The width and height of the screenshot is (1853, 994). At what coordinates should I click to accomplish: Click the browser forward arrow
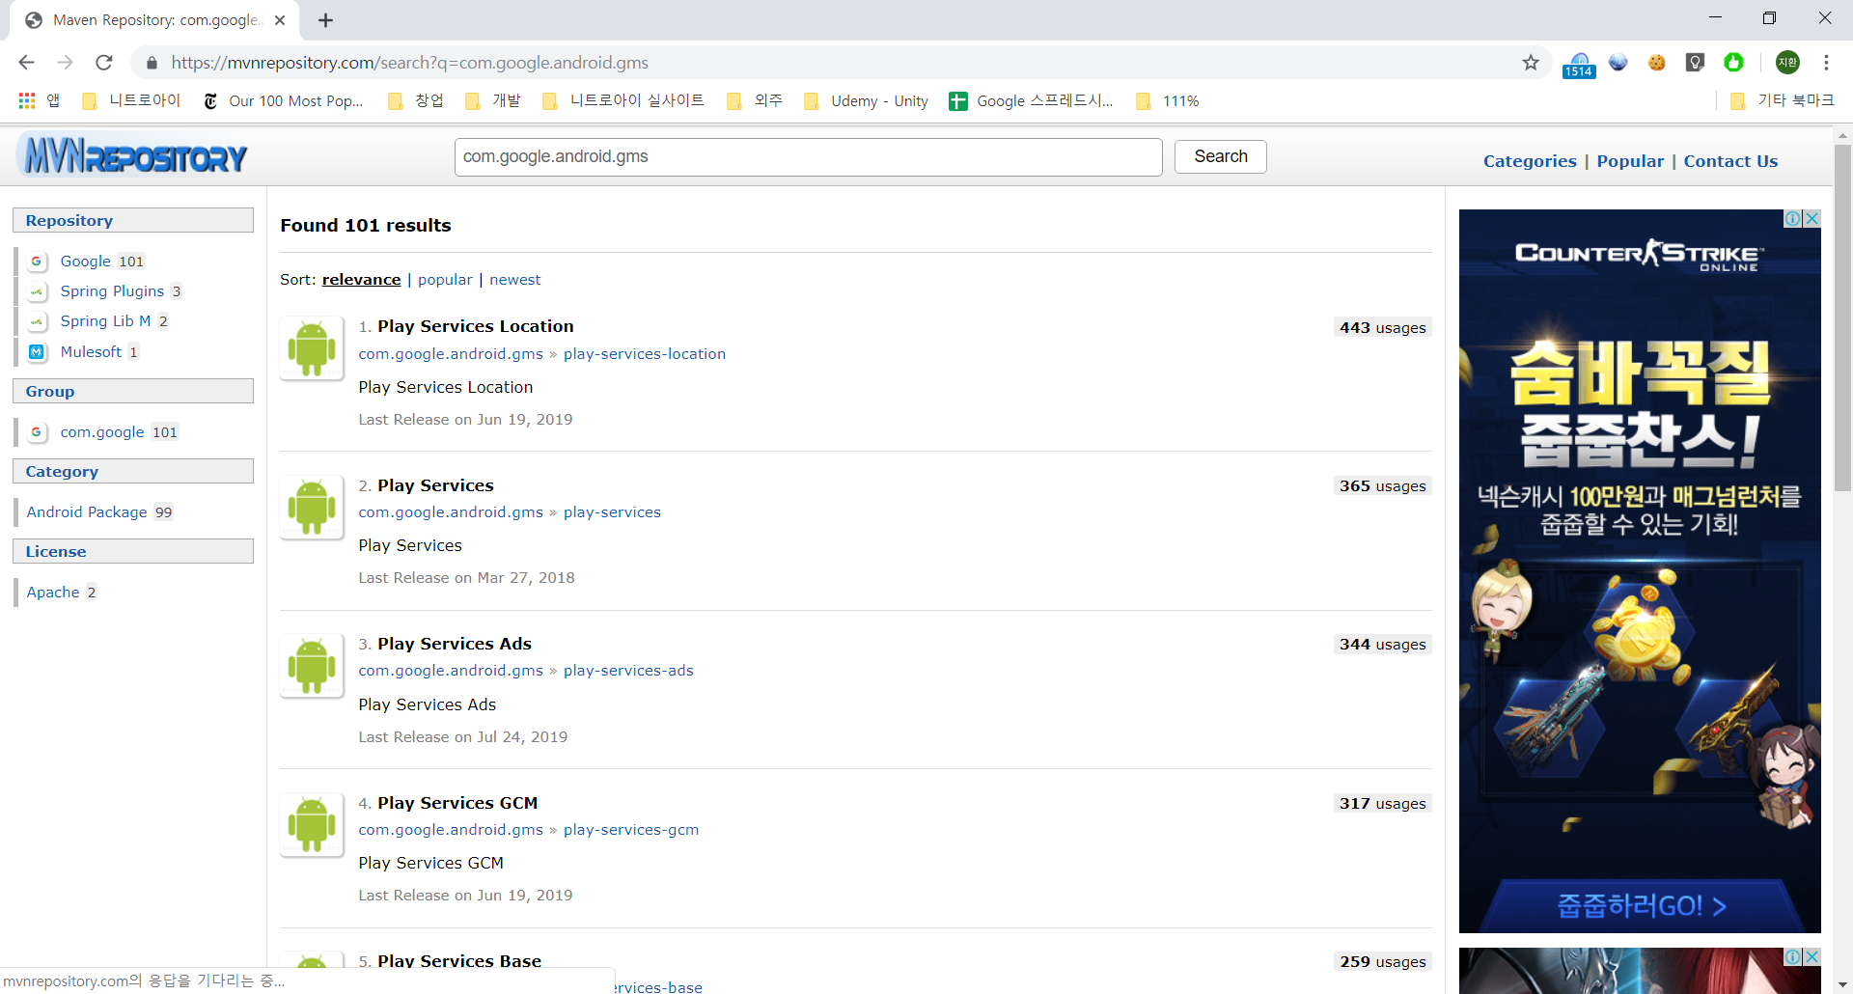[65, 63]
